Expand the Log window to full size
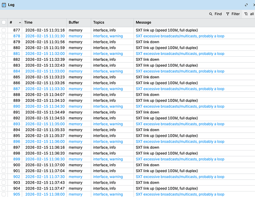255x197 pixels. click(x=246, y=5)
